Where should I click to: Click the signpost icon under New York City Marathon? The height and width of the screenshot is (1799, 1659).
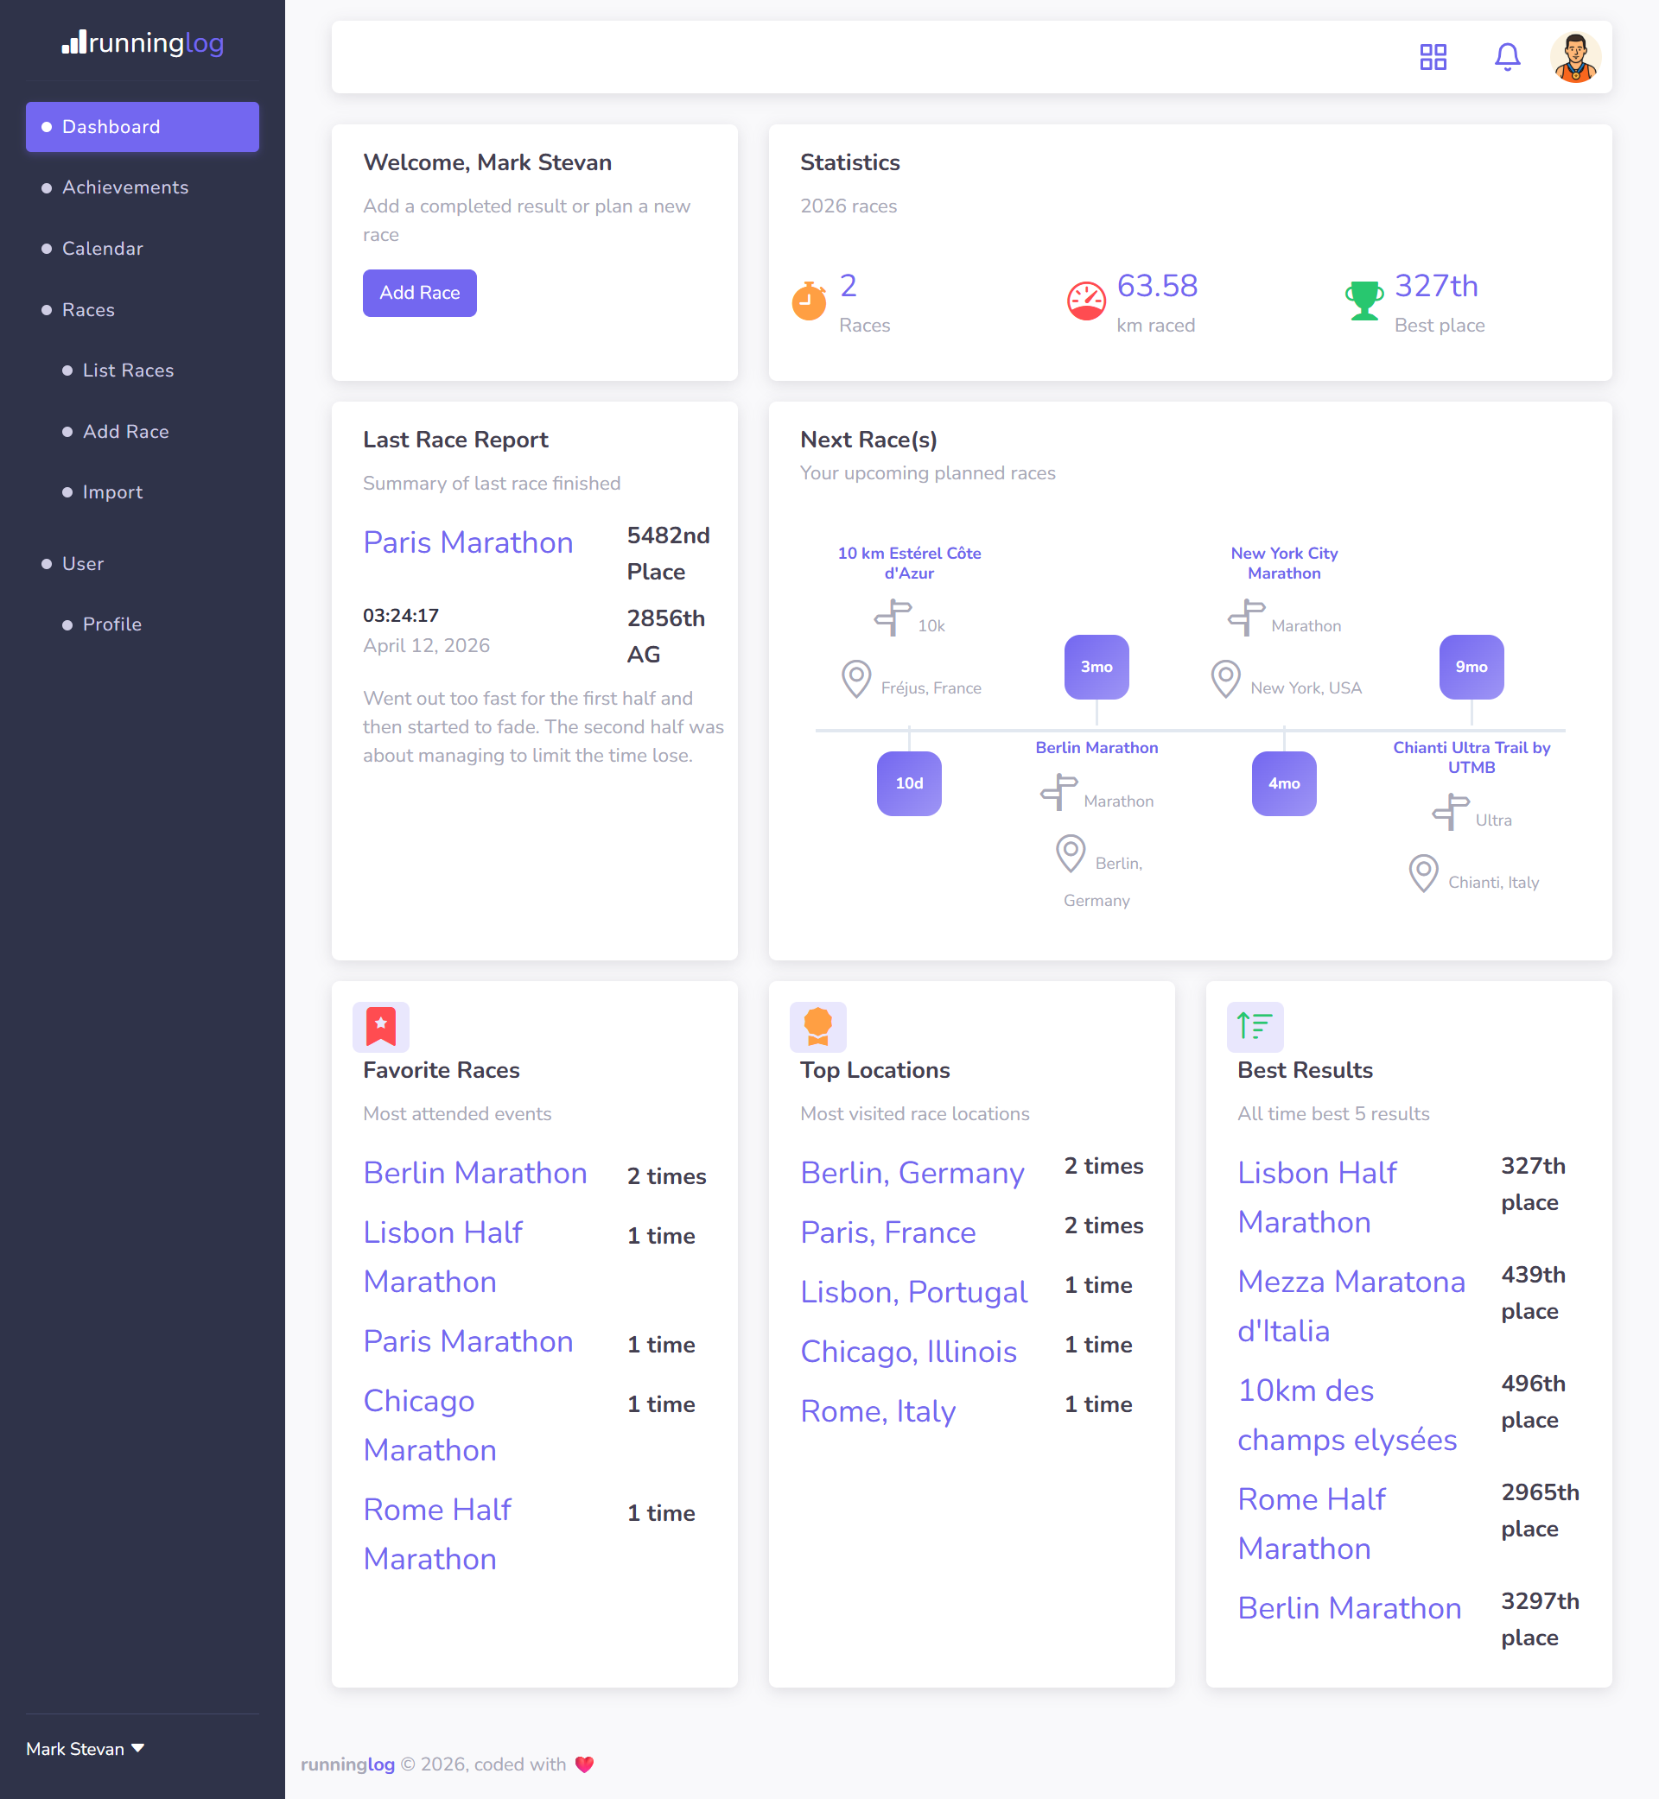coord(1246,618)
